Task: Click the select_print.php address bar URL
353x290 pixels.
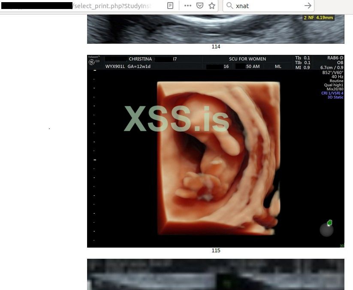Action: [x=112, y=6]
